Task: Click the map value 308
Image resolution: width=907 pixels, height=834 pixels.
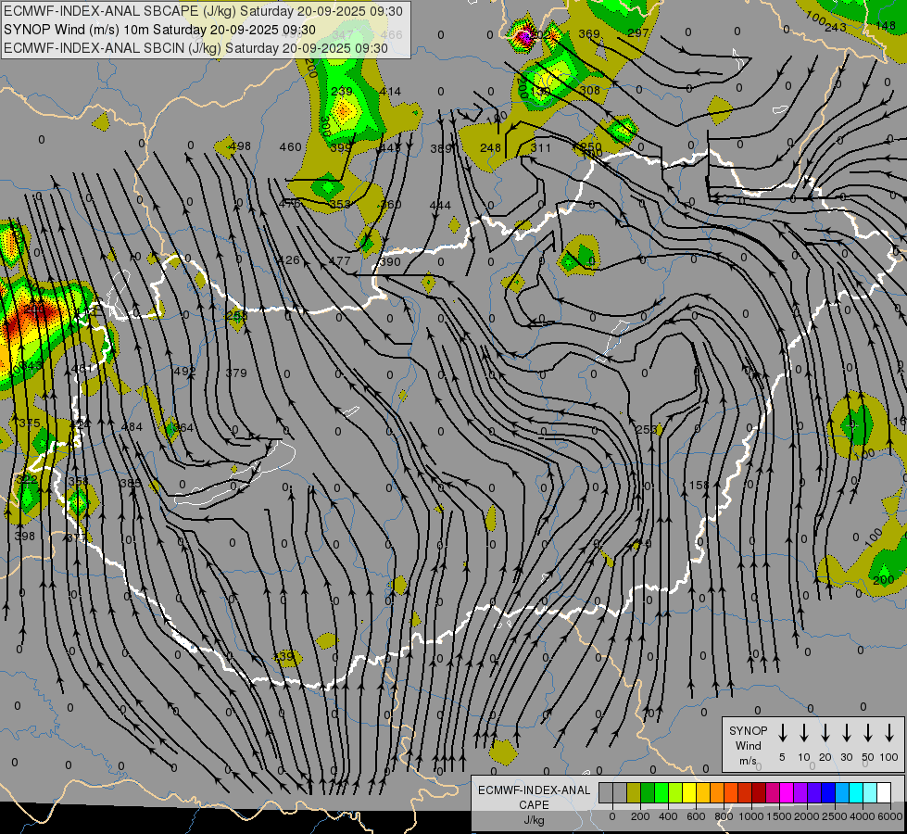Action: click(590, 90)
